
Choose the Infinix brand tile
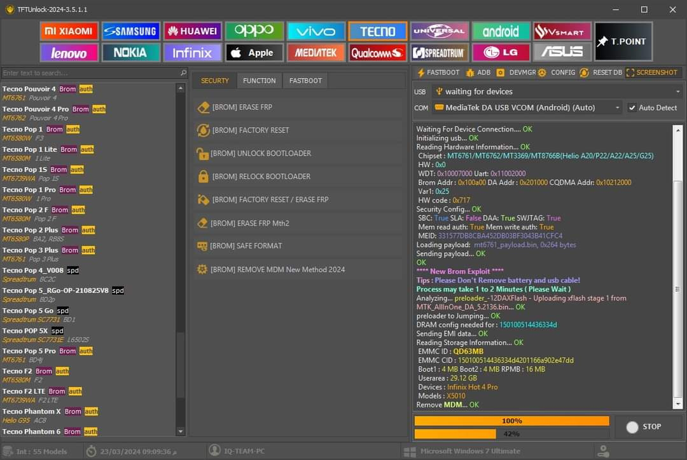click(x=192, y=53)
